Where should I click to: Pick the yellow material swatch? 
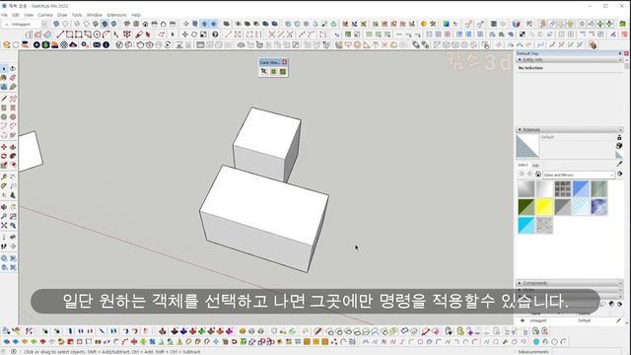[x=544, y=207]
